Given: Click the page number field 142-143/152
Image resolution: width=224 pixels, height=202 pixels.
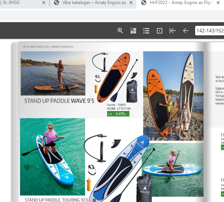Looking at the screenshot, I should pyautogui.click(x=209, y=31).
